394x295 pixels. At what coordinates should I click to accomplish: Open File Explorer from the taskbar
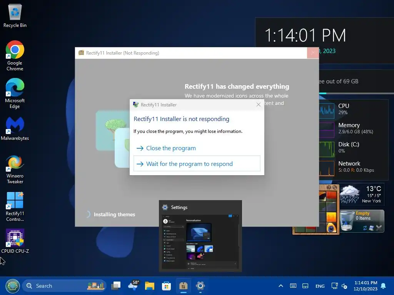pyautogui.click(x=150, y=286)
